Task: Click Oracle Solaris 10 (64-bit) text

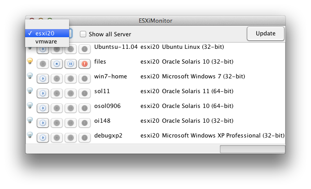Action: (x=197, y=106)
